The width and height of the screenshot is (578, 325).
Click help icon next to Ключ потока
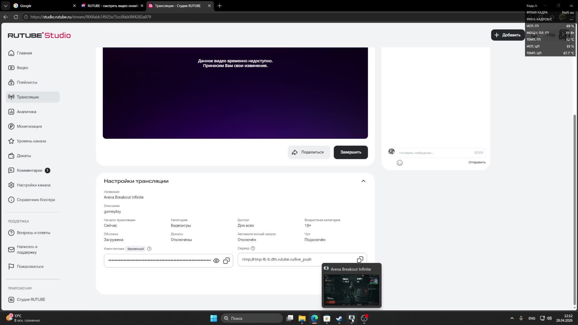[149, 249]
